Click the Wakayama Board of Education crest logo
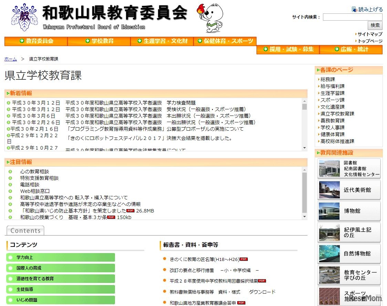This screenshot has height=306, width=387. [x=24, y=18]
